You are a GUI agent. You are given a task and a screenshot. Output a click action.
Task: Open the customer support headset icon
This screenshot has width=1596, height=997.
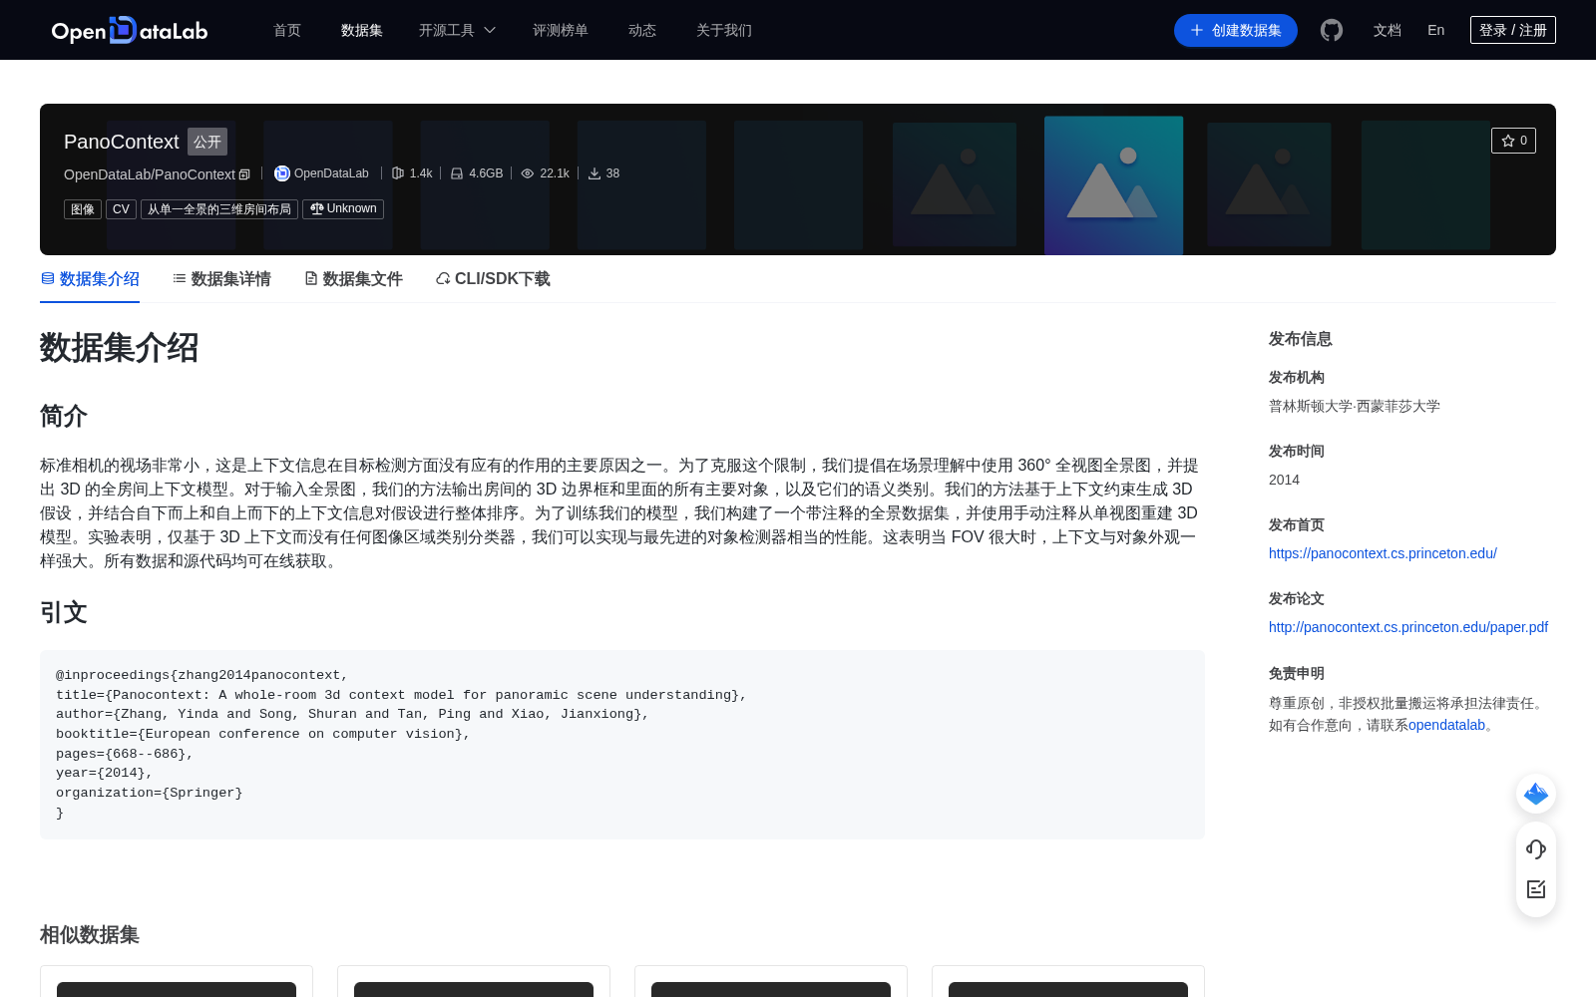(x=1536, y=849)
